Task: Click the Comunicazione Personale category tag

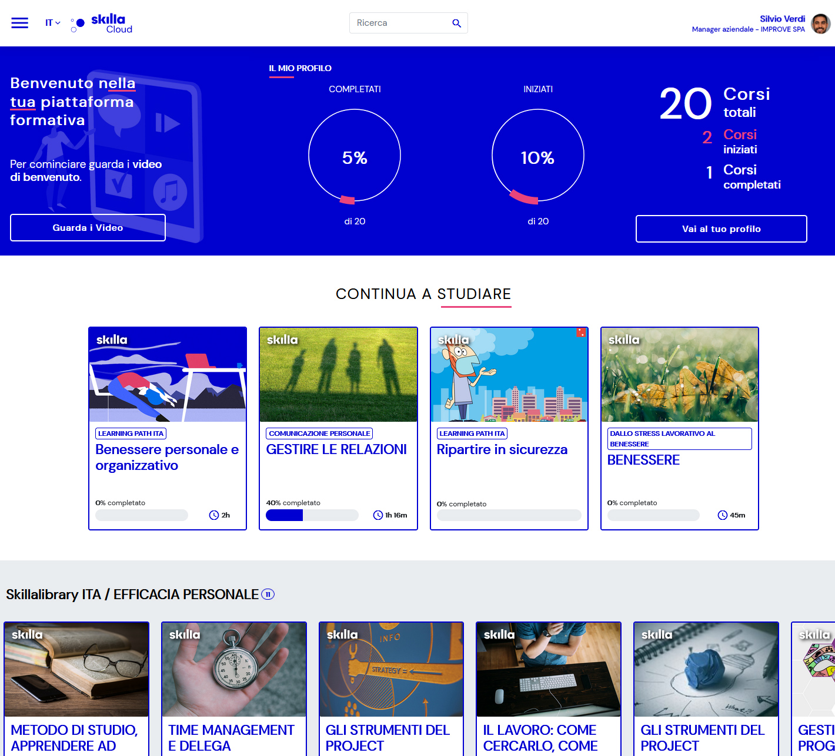Action: point(319,434)
